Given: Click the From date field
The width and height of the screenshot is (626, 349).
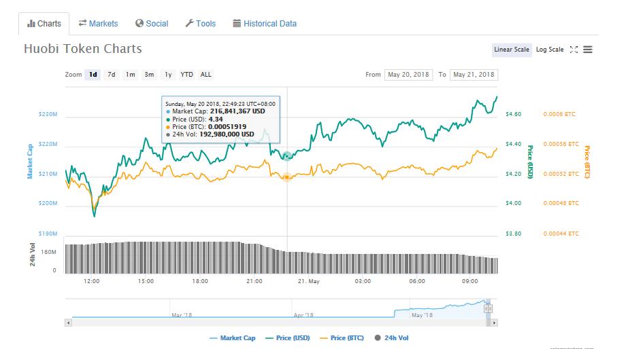Looking at the screenshot, I should pyautogui.click(x=408, y=75).
